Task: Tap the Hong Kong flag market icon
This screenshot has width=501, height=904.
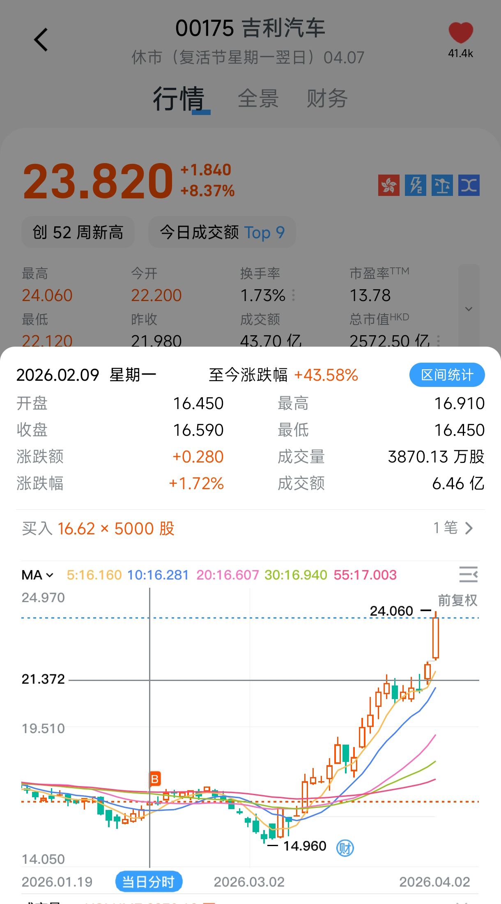Action: click(x=388, y=185)
